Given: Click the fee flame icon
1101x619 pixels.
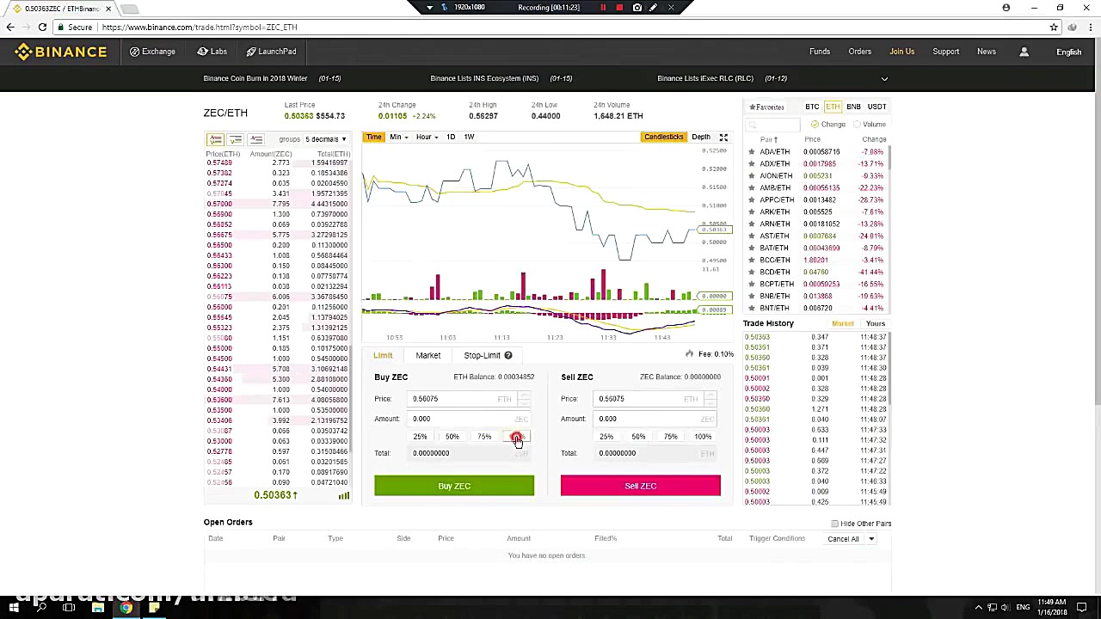Looking at the screenshot, I should pyautogui.click(x=689, y=354).
